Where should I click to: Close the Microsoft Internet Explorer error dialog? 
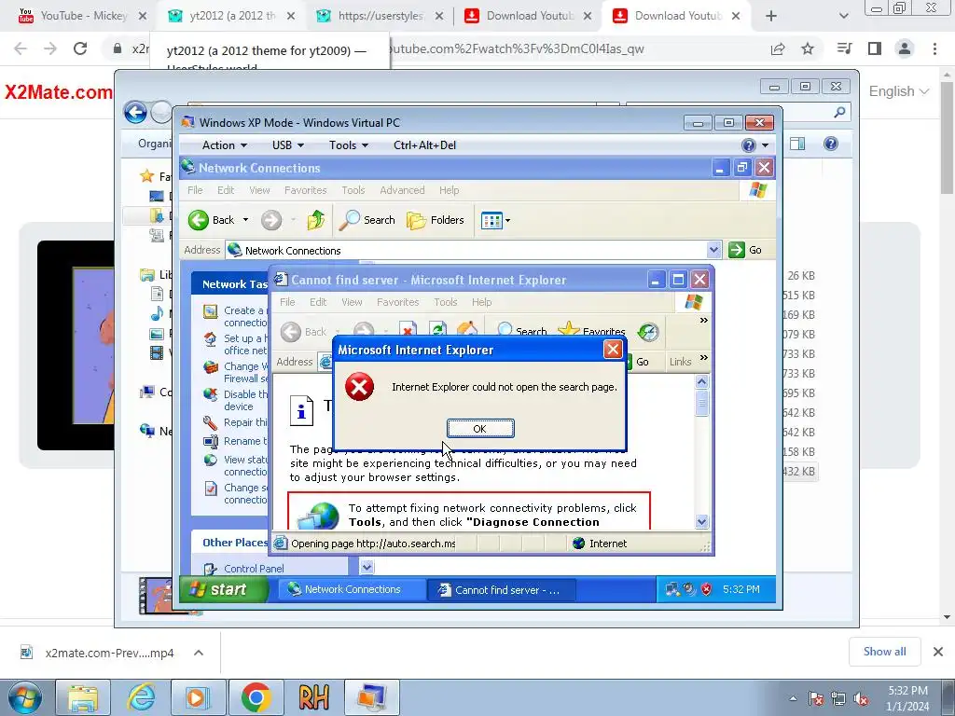click(613, 349)
